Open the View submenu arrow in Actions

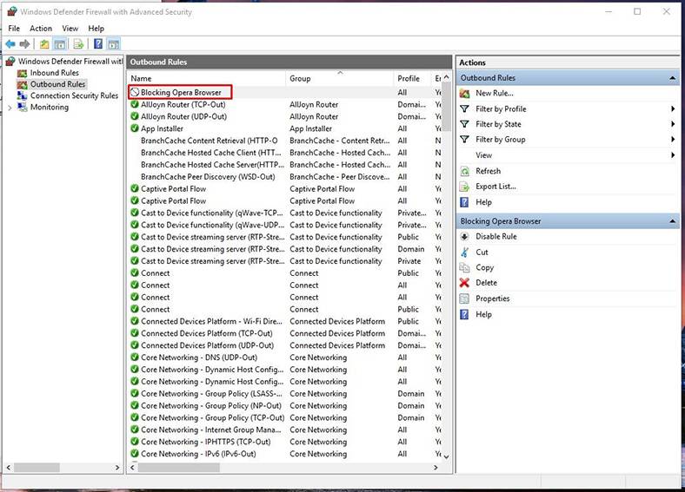tap(673, 155)
